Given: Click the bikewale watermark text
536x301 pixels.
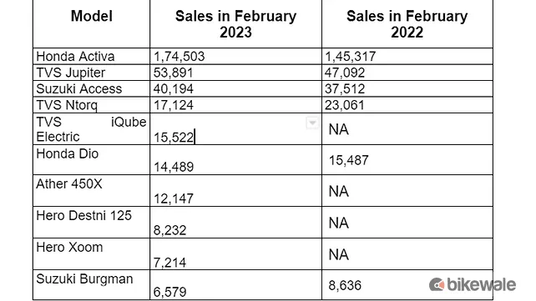Looking at the screenshot, I should tap(481, 284).
